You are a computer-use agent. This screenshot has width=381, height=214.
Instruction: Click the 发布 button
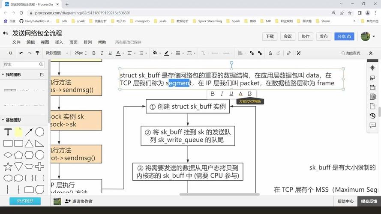pos(324,36)
